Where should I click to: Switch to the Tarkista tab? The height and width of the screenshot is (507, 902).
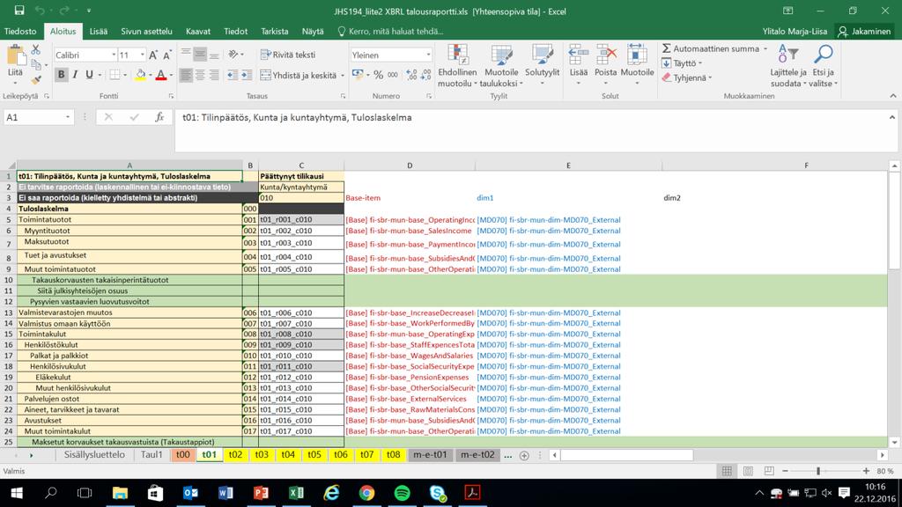(275, 32)
